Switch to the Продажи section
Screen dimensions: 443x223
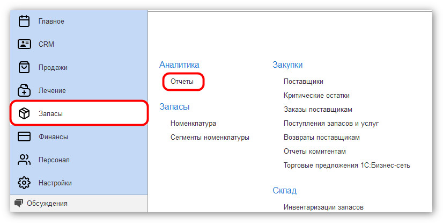tap(79, 67)
